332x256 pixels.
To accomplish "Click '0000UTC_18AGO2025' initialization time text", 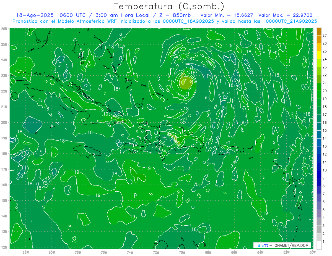I will [x=188, y=21].
